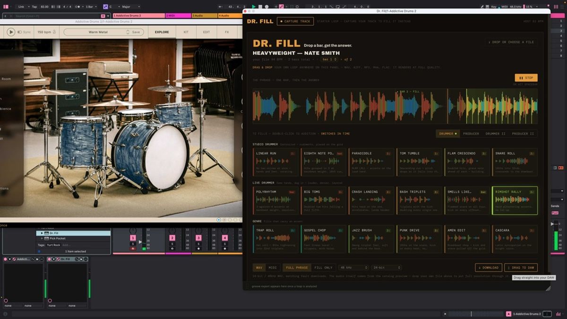This screenshot has width=567, height=319.
Task: Open the 48 kHz sample rate dropdown
Action: (x=353, y=268)
